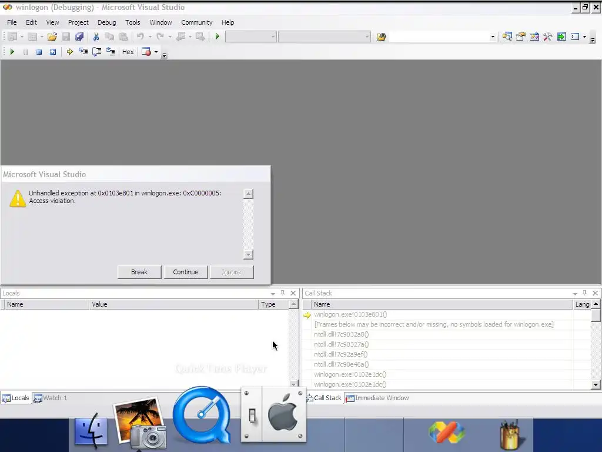Image resolution: width=602 pixels, height=452 pixels.
Task: Toggle auto-hide pin on Call Stack panel
Action: (x=585, y=293)
